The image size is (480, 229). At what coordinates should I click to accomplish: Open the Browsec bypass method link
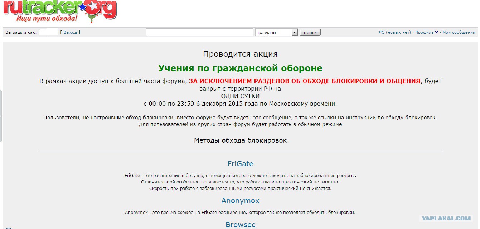pos(241,225)
